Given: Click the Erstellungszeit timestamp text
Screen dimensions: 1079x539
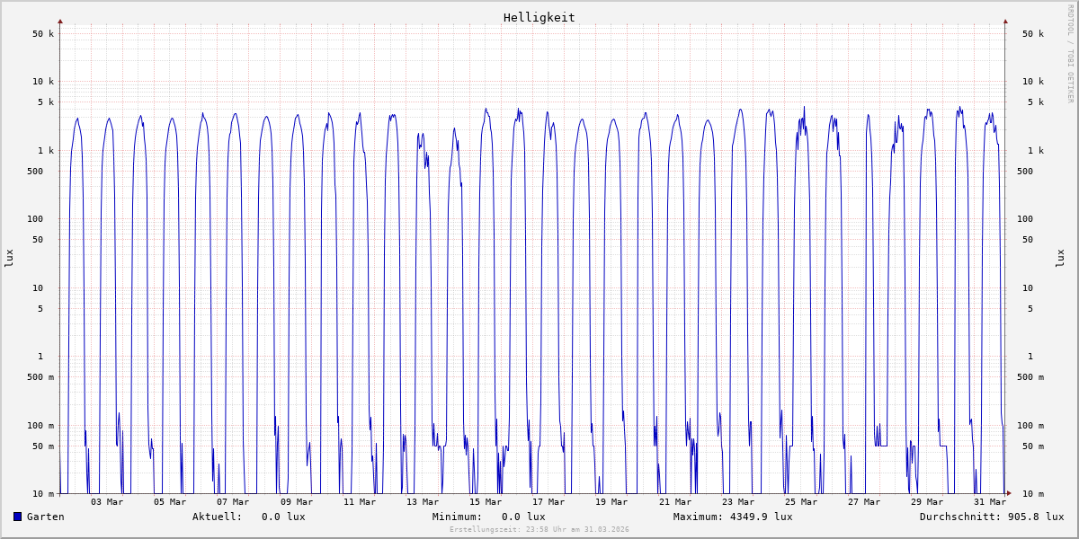Looking at the screenshot, I should (x=539, y=530).
